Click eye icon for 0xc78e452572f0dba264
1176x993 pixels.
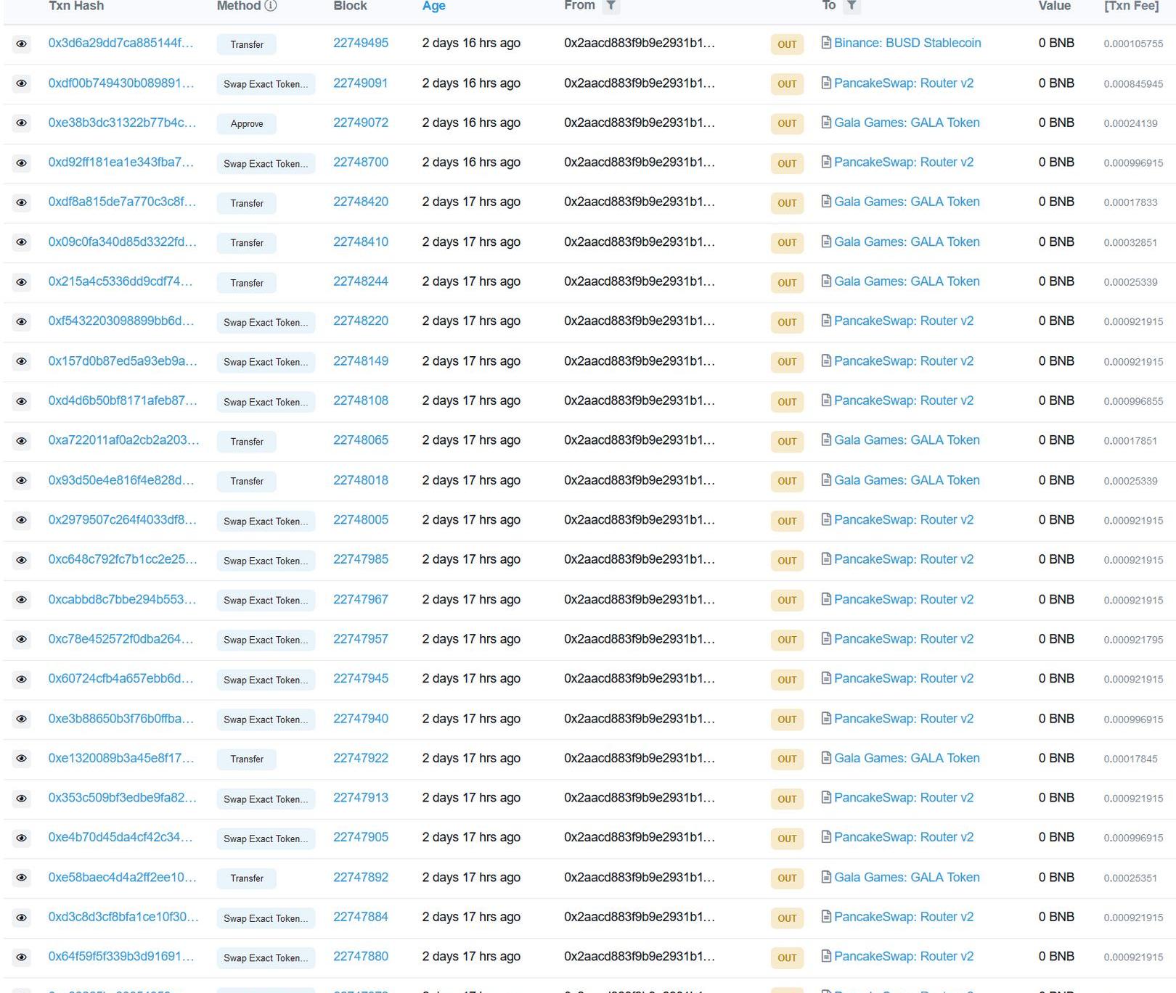tap(22, 640)
